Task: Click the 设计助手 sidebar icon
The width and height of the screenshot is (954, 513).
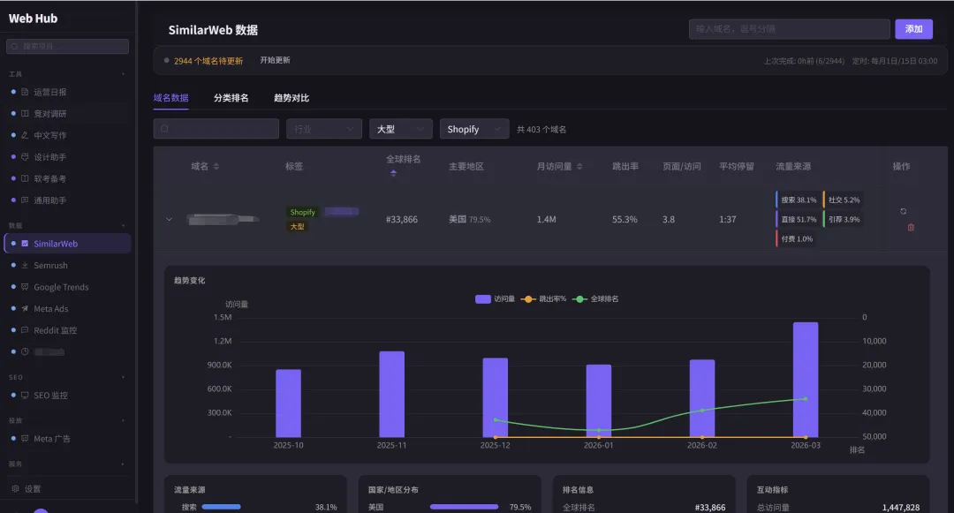Action: pyautogui.click(x=25, y=157)
